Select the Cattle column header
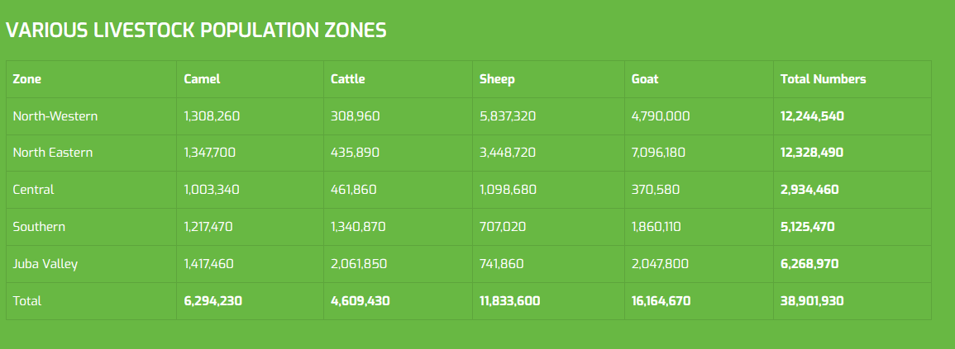 pyautogui.click(x=347, y=79)
